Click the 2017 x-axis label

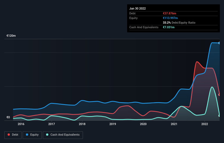coord(52,124)
